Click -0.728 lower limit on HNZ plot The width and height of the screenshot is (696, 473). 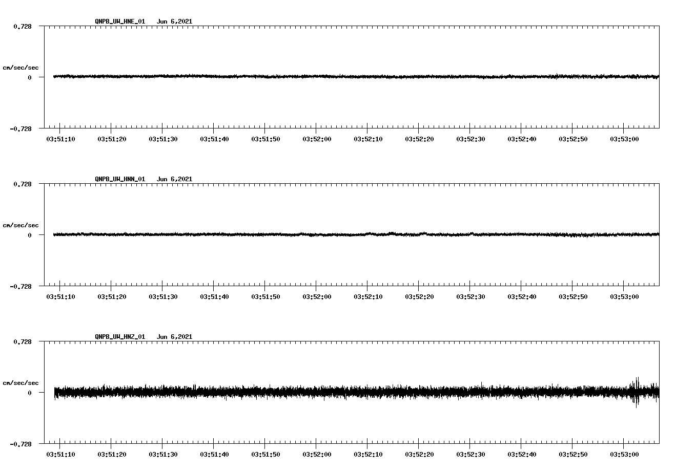pyautogui.click(x=21, y=444)
